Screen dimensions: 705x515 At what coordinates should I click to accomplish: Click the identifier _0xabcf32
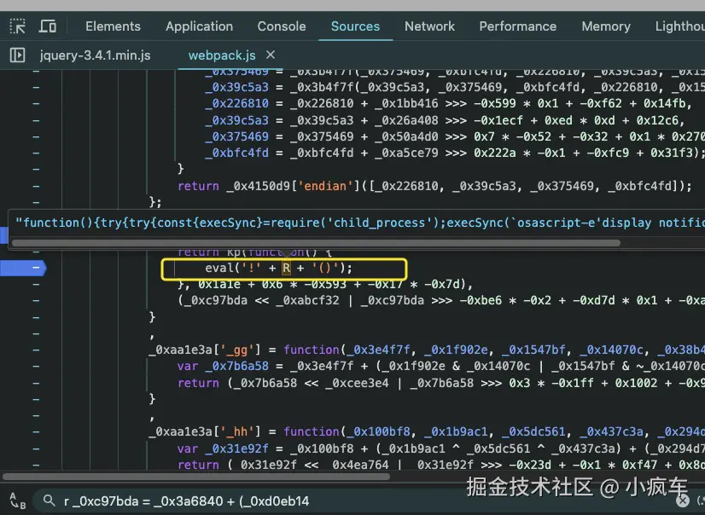307,300
